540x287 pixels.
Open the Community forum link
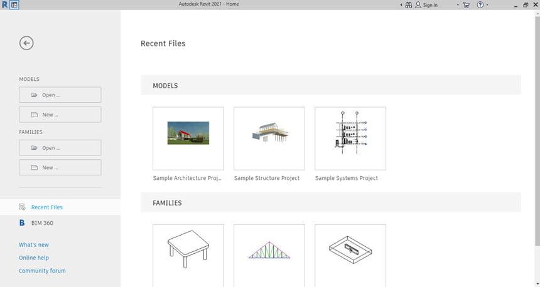click(x=42, y=271)
